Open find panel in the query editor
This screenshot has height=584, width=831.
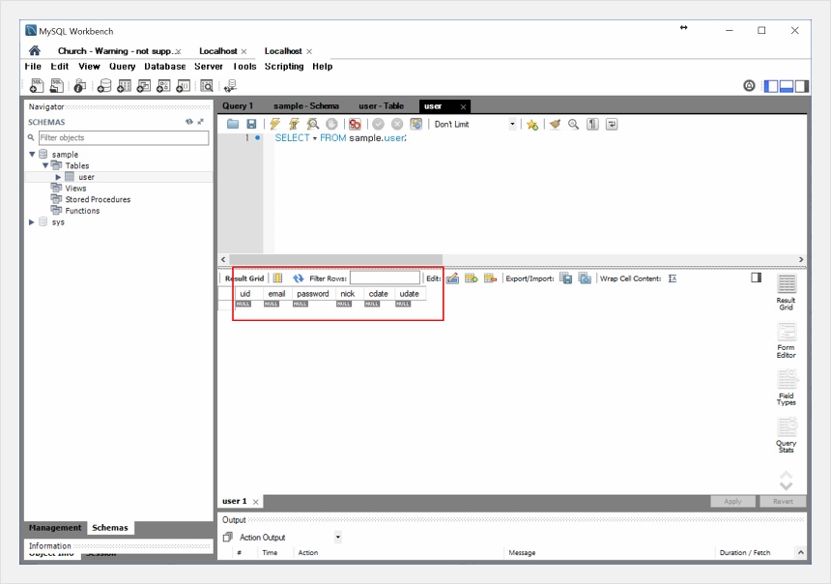[x=573, y=124]
